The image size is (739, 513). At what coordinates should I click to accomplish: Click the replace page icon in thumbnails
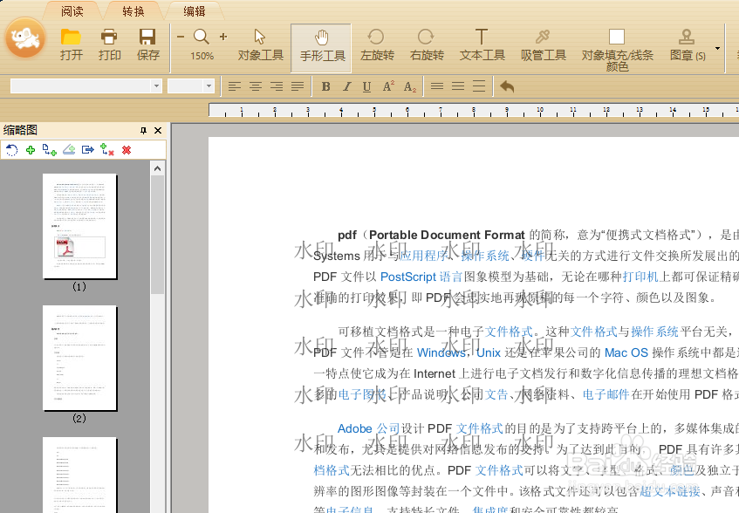coord(69,150)
